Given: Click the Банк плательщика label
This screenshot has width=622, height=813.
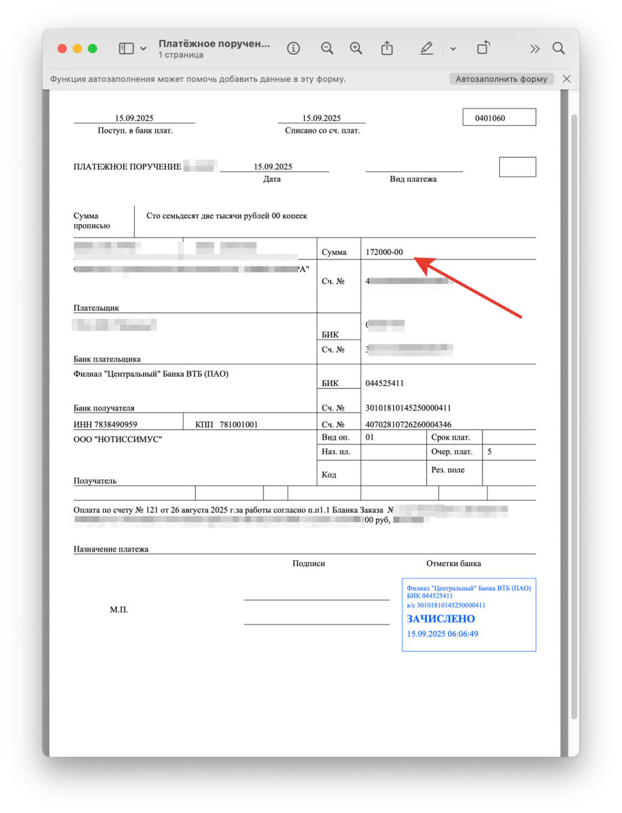Looking at the screenshot, I should pos(107,358).
